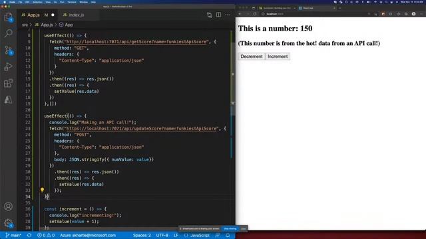Change encoding via UTF-8 status item
The image size is (426, 239).
162,235
